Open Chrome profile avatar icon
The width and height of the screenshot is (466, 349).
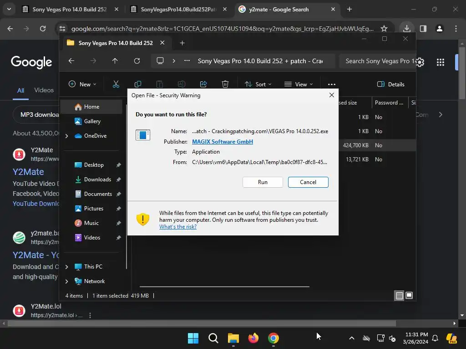pos(440,29)
